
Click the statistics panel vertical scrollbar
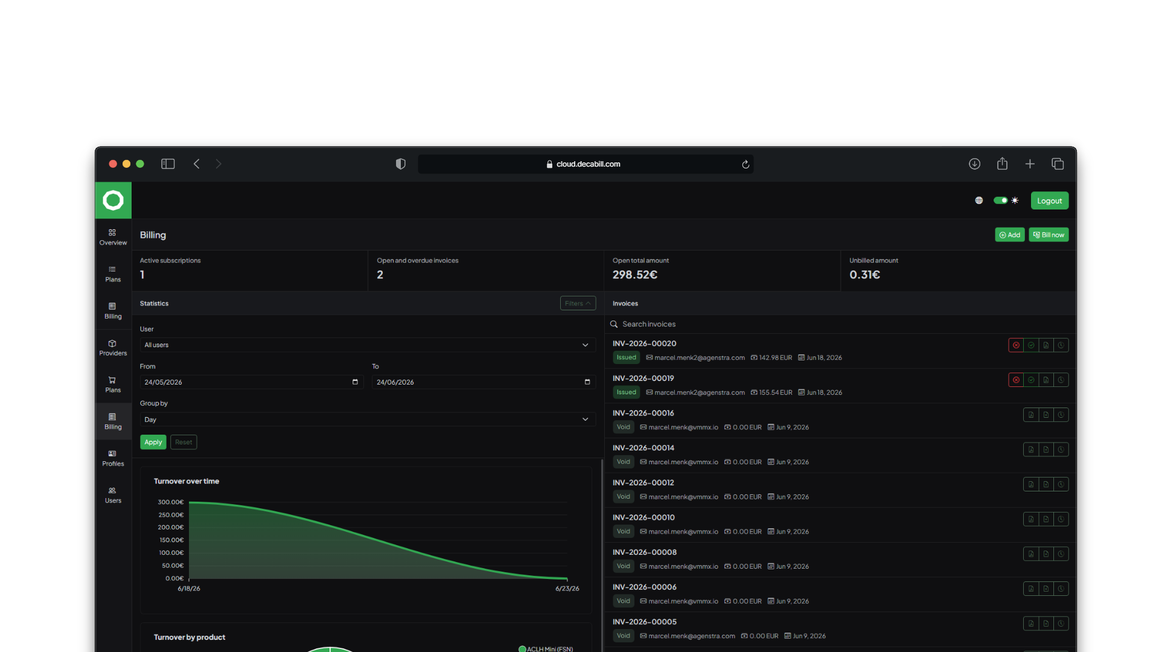(x=602, y=555)
